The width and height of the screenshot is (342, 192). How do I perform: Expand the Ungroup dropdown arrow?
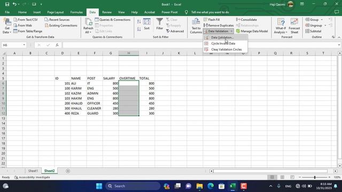point(325,26)
